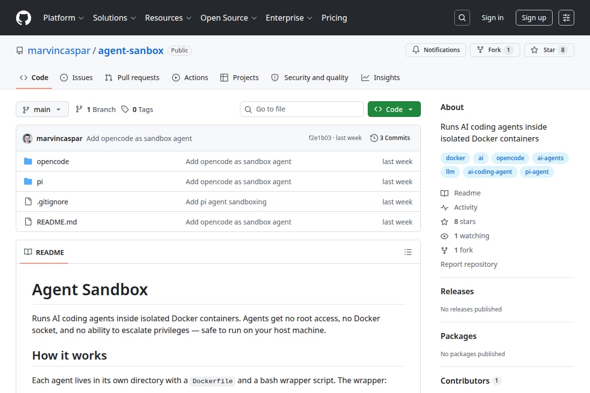Click the pi-agent topic tag
Screen dimensions: 590x393
537,172
